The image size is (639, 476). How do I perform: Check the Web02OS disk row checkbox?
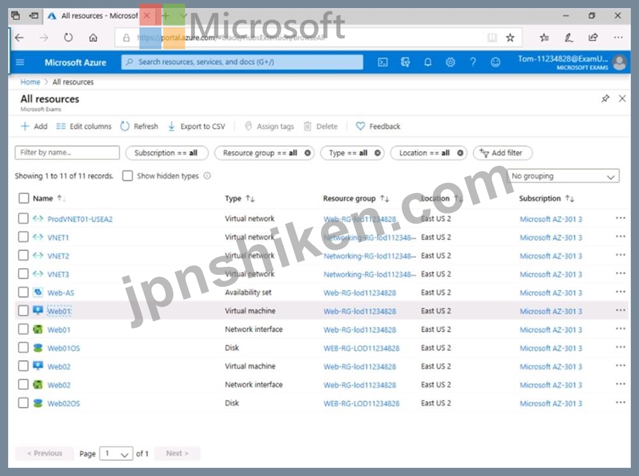(23, 403)
